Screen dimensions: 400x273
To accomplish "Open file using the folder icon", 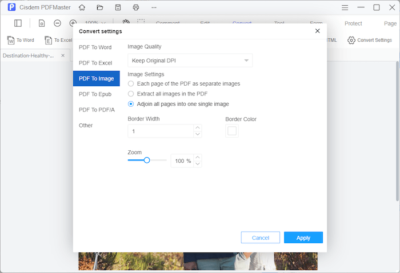I will (100, 7).
